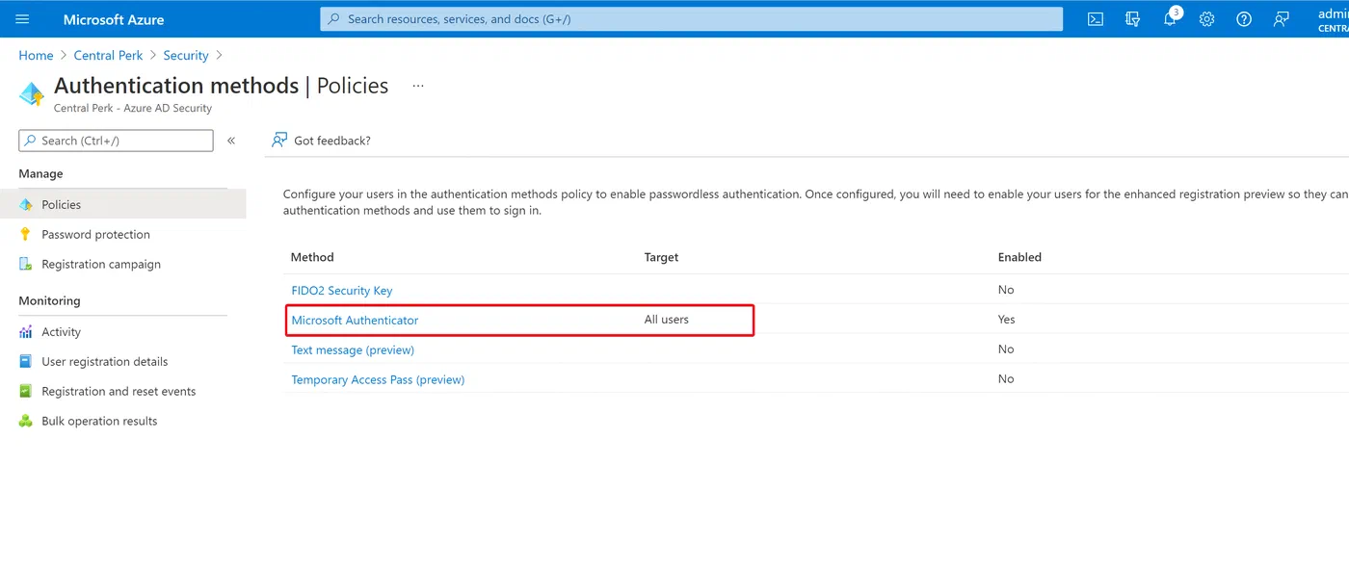1349x568 pixels.
Task: Open Registration and reset events
Action: (x=119, y=392)
